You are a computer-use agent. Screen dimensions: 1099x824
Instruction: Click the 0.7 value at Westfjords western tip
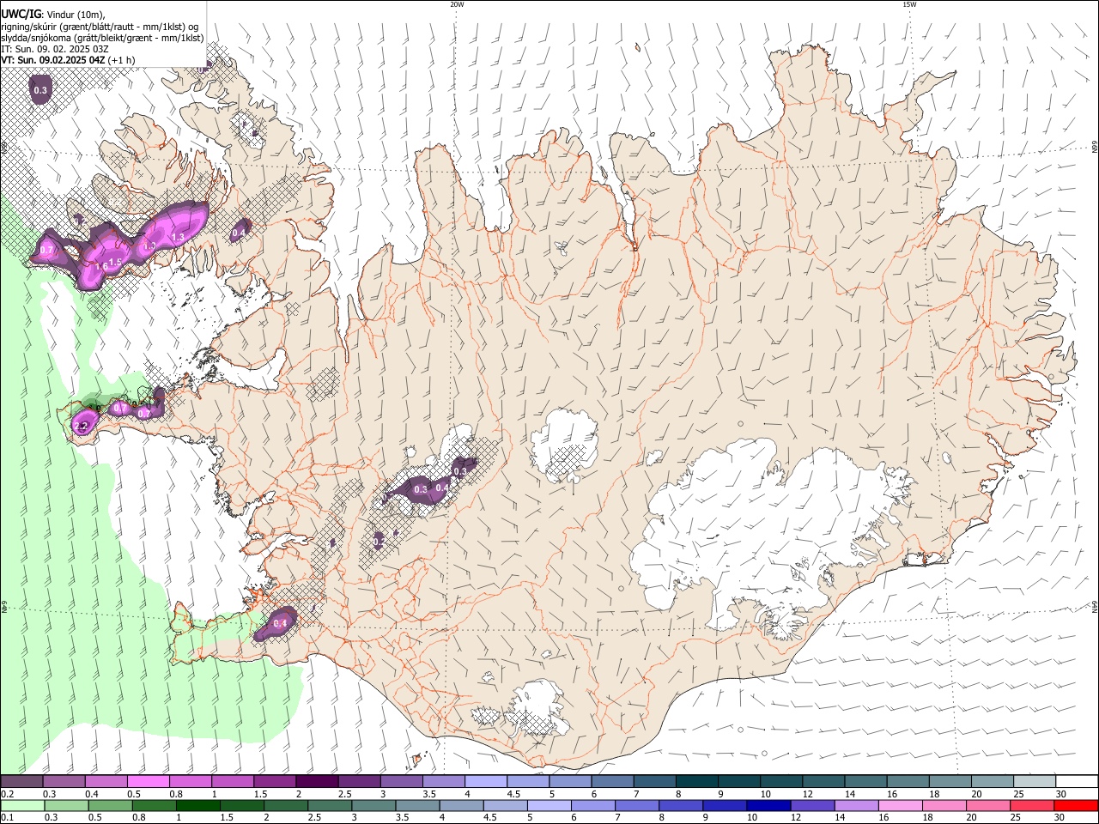pos(47,251)
